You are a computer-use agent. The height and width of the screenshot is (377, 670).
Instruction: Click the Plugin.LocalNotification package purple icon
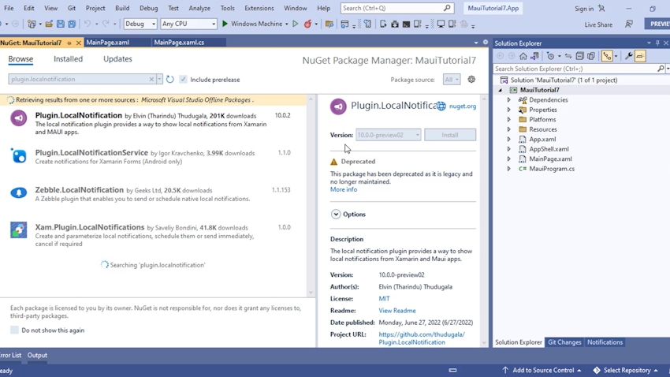18,118
